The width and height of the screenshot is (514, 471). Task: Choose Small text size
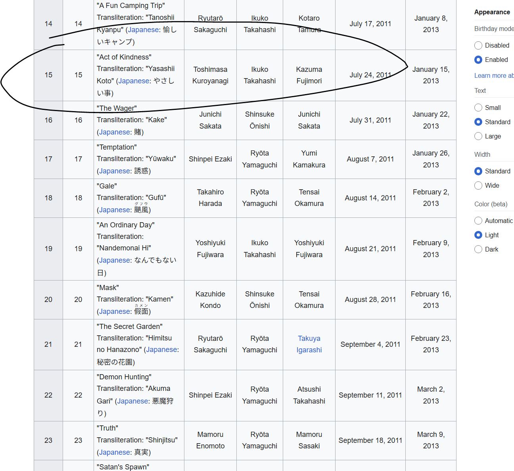478,108
